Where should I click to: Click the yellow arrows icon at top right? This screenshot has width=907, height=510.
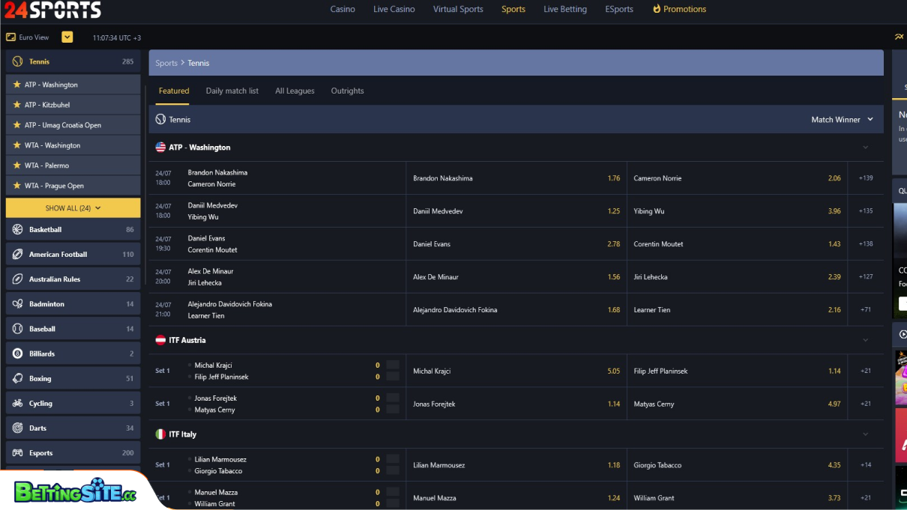pyautogui.click(x=899, y=36)
